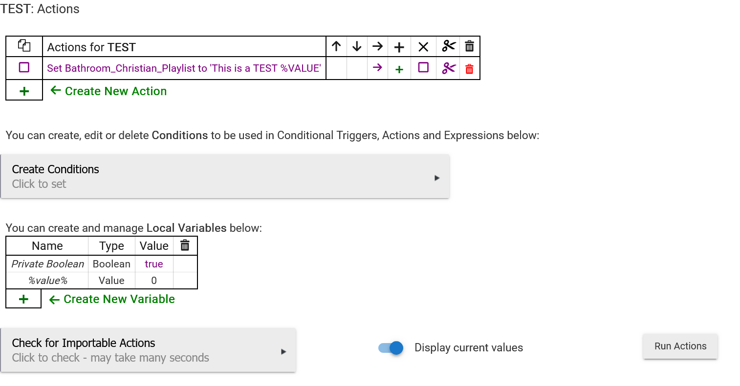
Task: Cut action with purple scissors icon
Action: coord(449,68)
